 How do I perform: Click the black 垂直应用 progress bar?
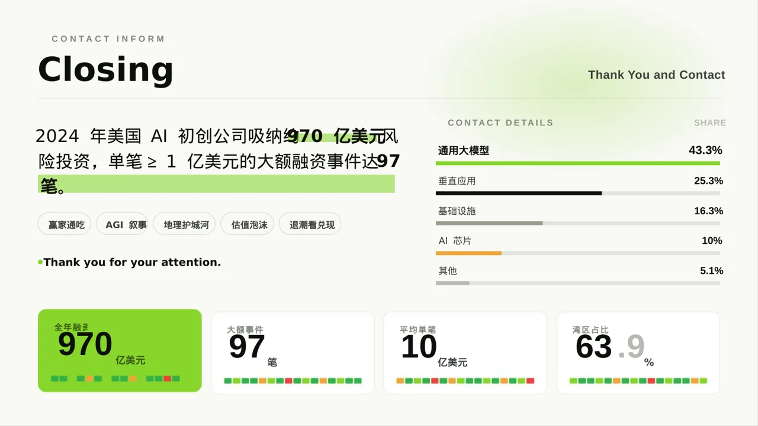click(519, 193)
